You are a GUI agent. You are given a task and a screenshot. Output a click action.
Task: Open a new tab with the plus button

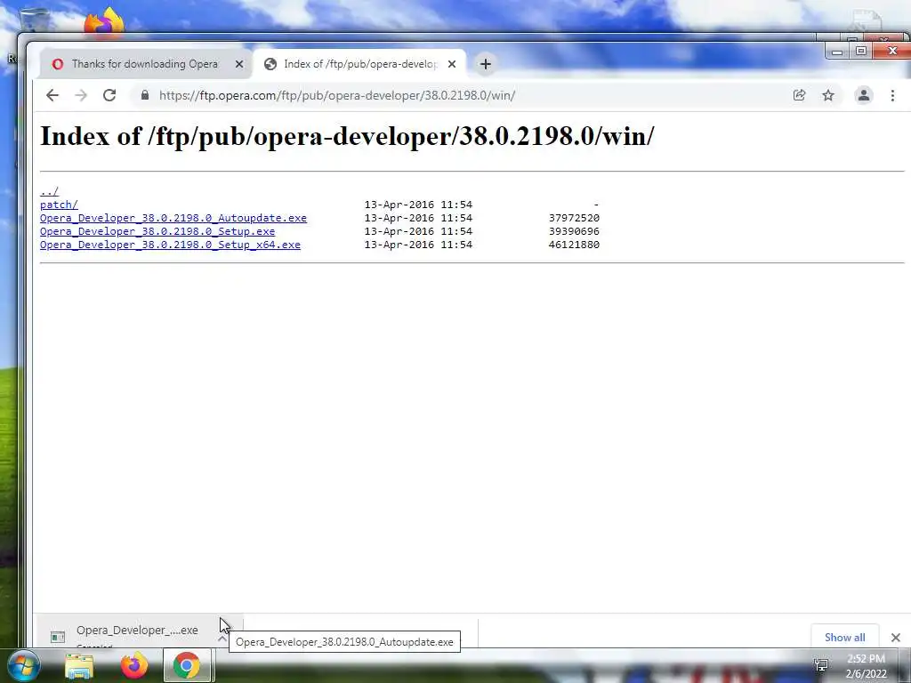[x=486, y=64]
